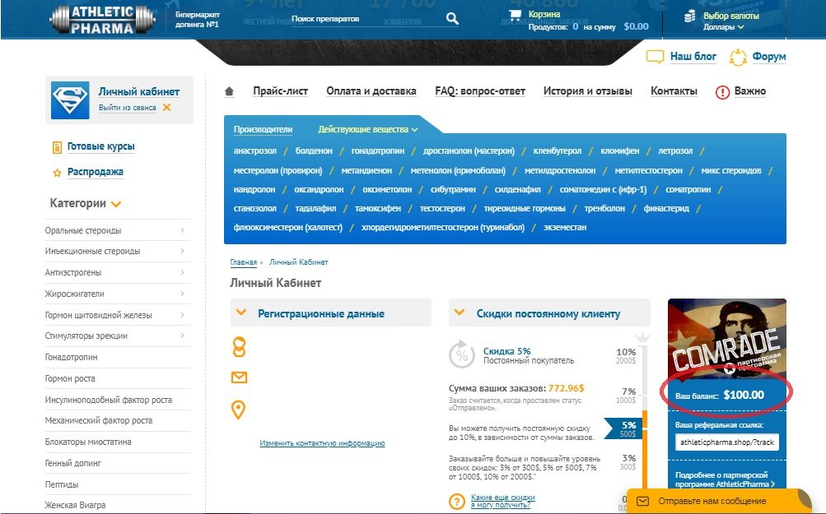Click the Отправьте нам сообщение button
The image size is (826, 514).
tap(713, 501)
